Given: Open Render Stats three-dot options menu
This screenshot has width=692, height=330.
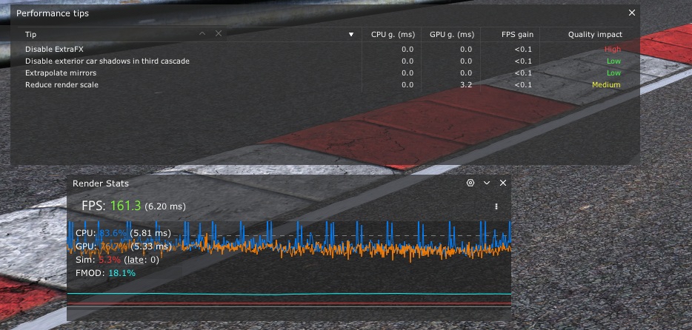Looking at the screenshot, I should coord(496,206).
